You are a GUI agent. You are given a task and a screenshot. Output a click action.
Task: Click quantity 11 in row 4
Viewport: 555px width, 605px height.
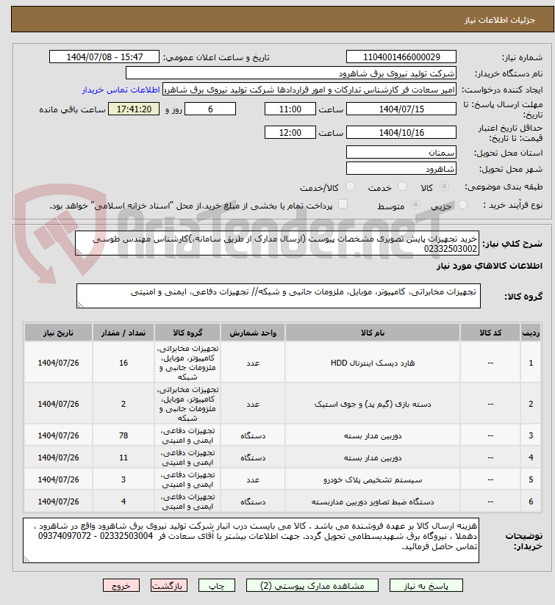(x=123, y=457)
